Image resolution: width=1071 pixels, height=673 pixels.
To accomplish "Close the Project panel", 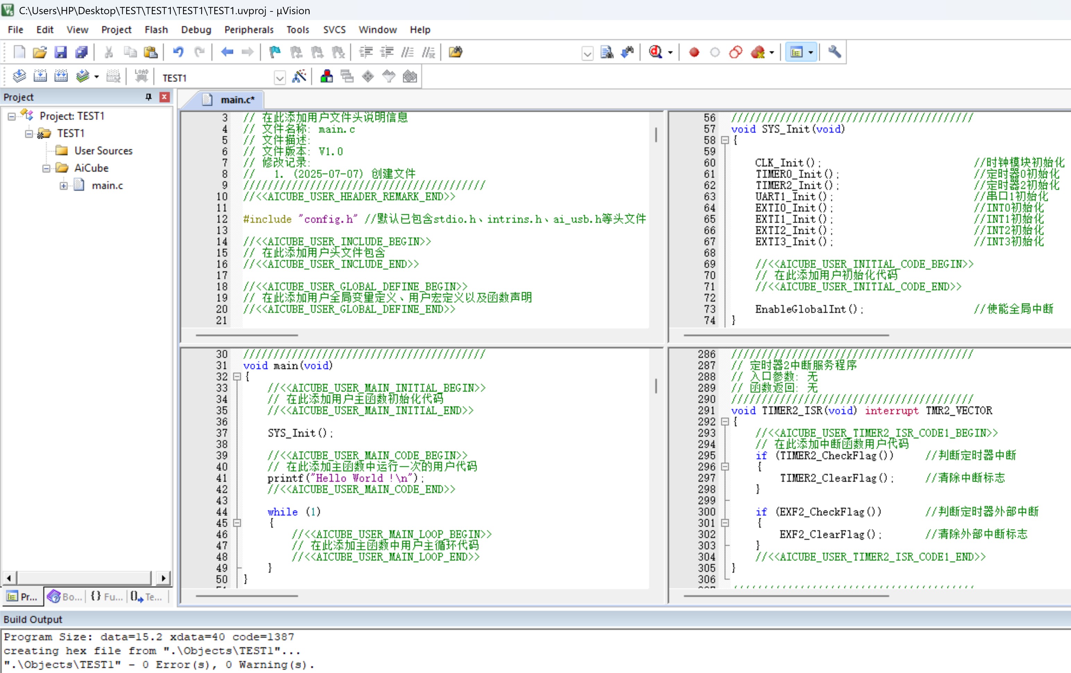I will [165, 97].
